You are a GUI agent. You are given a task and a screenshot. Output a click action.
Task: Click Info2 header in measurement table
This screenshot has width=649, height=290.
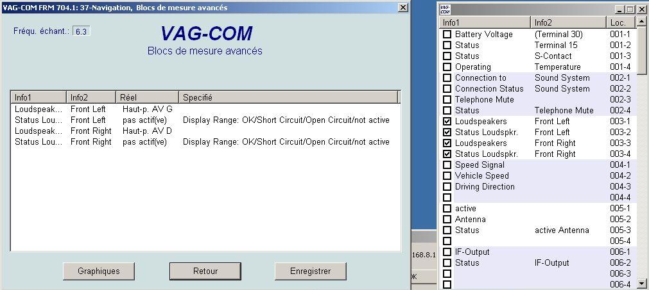pyautogui.click(x=91, y=97)
